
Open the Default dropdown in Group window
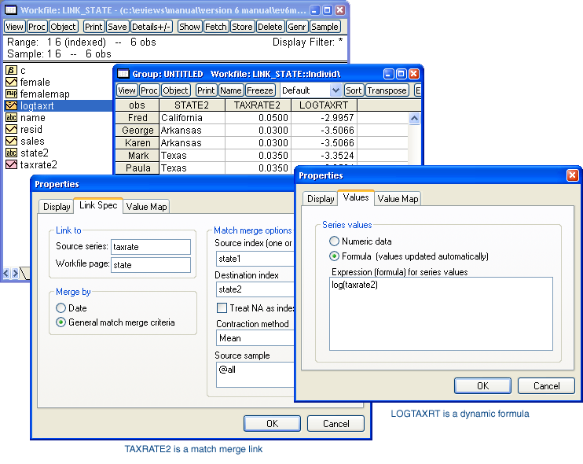pyautogui.click(x=335, y=90)
